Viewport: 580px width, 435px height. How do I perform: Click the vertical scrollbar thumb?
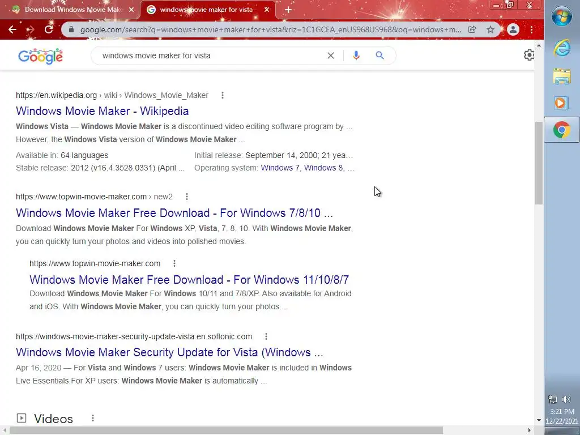tap(539, 163)
